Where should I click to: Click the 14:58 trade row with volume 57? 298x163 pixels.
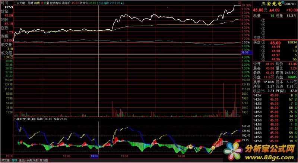[x=275, y=100]
